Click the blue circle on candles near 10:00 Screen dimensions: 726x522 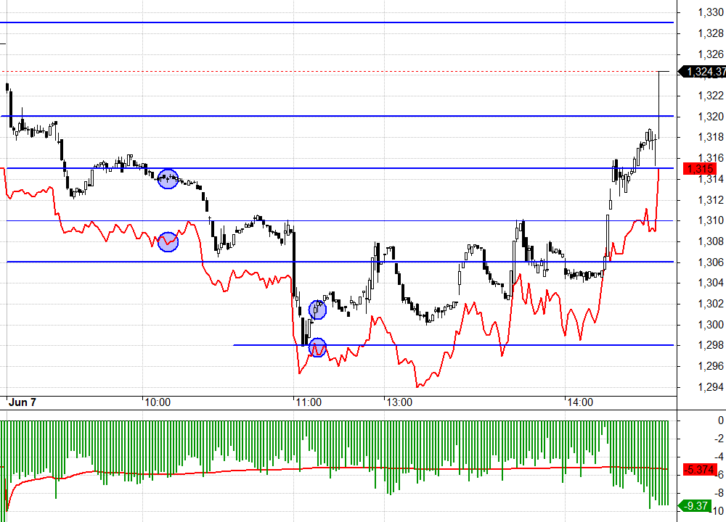click(168, 178)
